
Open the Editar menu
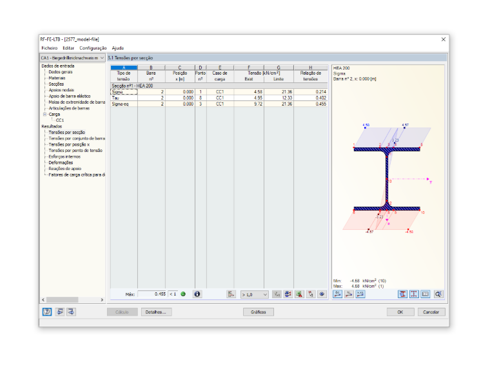tap(68, 48)
